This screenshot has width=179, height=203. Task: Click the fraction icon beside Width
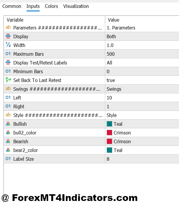[x=8, y=45]
